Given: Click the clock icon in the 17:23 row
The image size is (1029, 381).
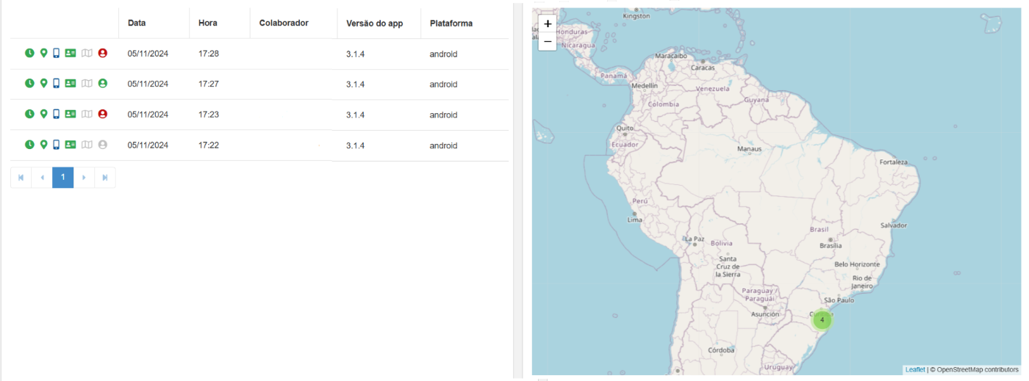Looking at the screenshot, I should pos(29,114).
